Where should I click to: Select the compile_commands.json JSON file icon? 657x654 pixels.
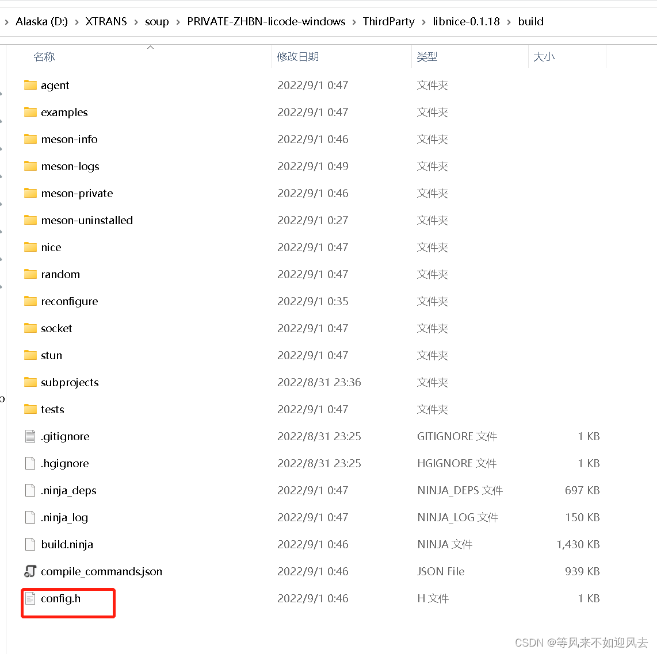30,571
